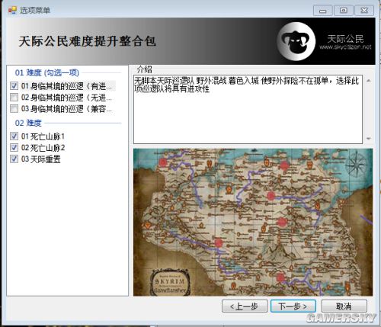Viewport: 381px width, 327px height.
Task: Maximize the options menu window
Action: coord(344,11)
